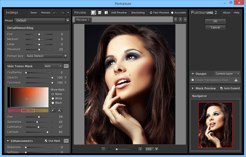Zoom out with the minus button
The width and height of the screenshot is (246, 157).
coord(103,149)
